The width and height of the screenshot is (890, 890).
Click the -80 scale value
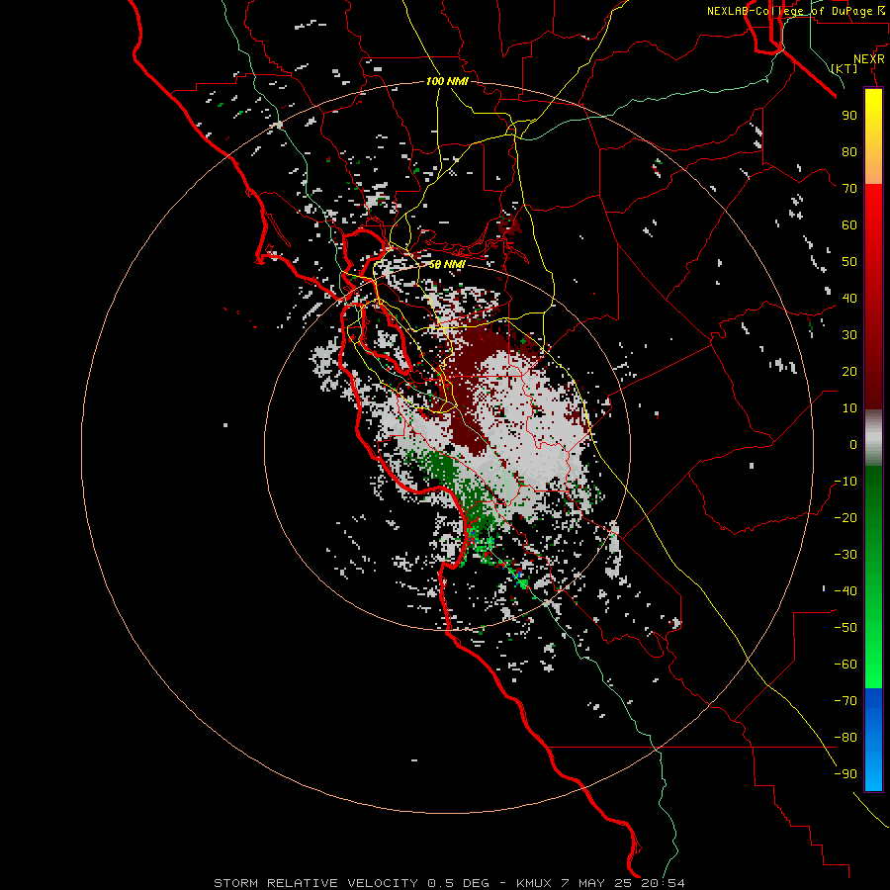point(845,738)
